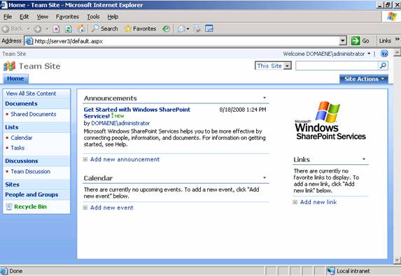Click the SharePoint Help question mark icon
The image size is (401, 276).
[x=384, y=53]
